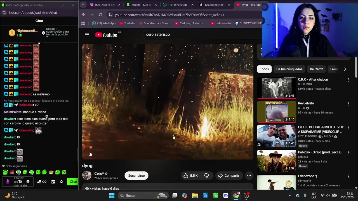Open the weather widget 21°C Despejado
This screenshot has height=201, width=358.
pos(15,195)
